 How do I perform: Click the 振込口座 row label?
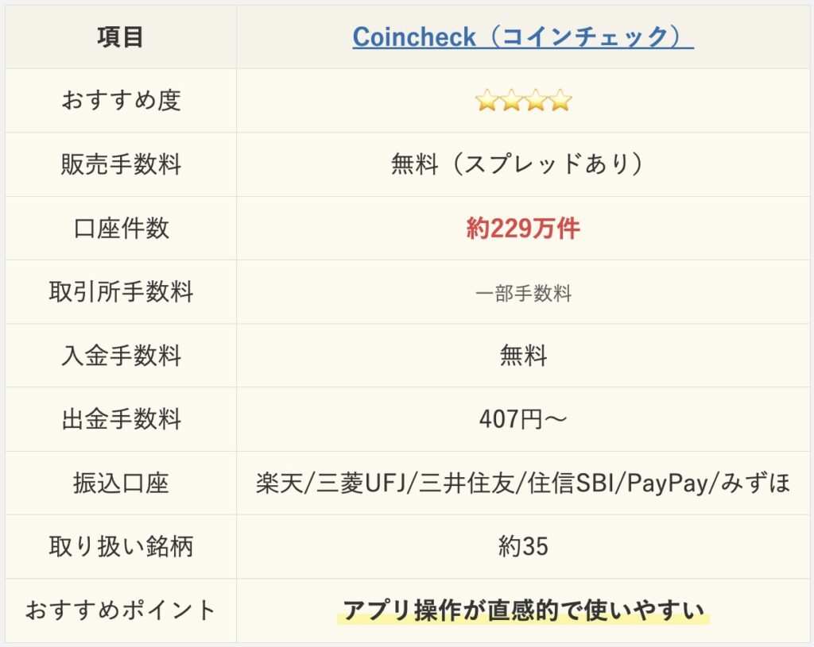tap(121, 483)
